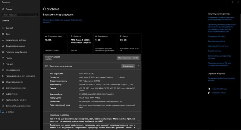Image resolution: width=241 pixels, height=130 pixels.
Task: Click the Оперативная память card icon
Action: coord(46,36)
